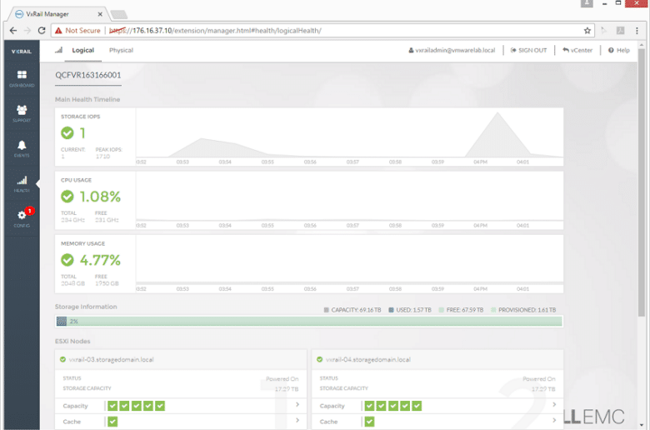Select the VxRail Manager browser tab
Image resolution: width=650 pixels, height=430 pixels.
pyautogui.click(x=57, y=14)
